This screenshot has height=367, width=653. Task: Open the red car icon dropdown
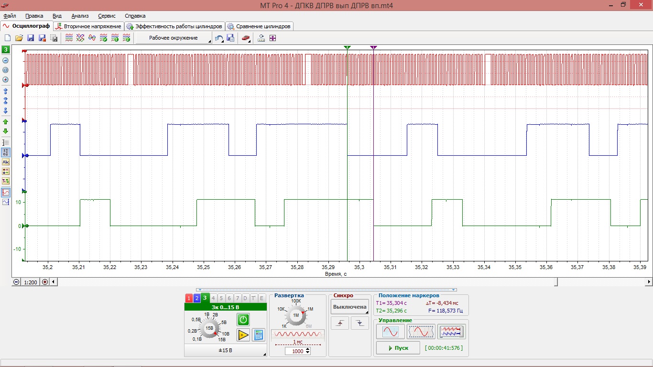[246, 38]
